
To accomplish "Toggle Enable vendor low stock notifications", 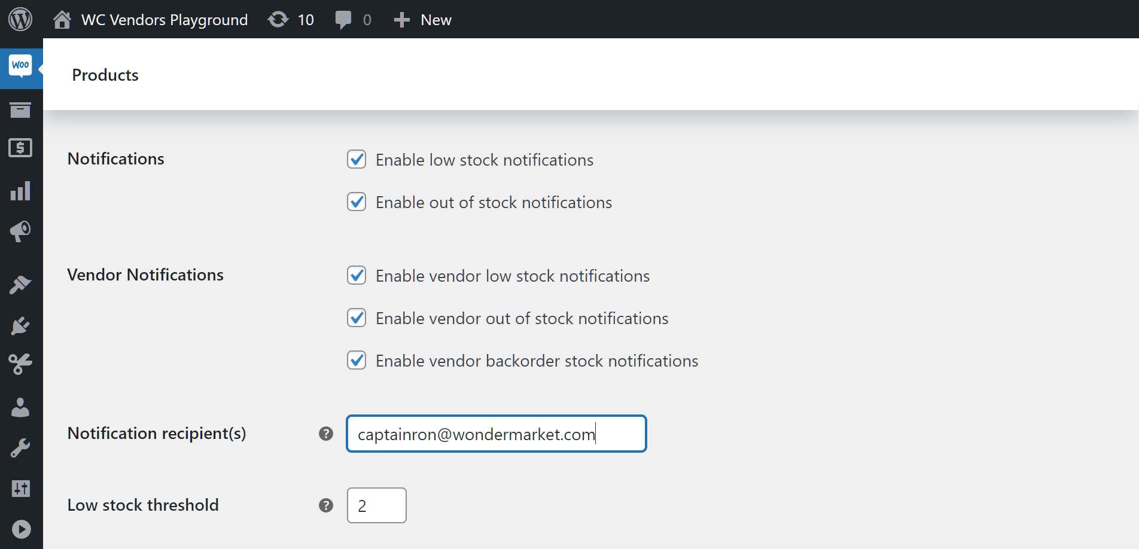I will click(x=357, y=275).
